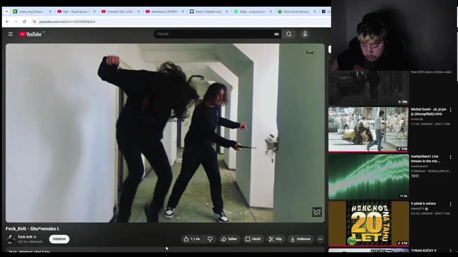This screenshot has width=458, height=257.
Task: Click the Uložit save button
Action: [253, 239]
